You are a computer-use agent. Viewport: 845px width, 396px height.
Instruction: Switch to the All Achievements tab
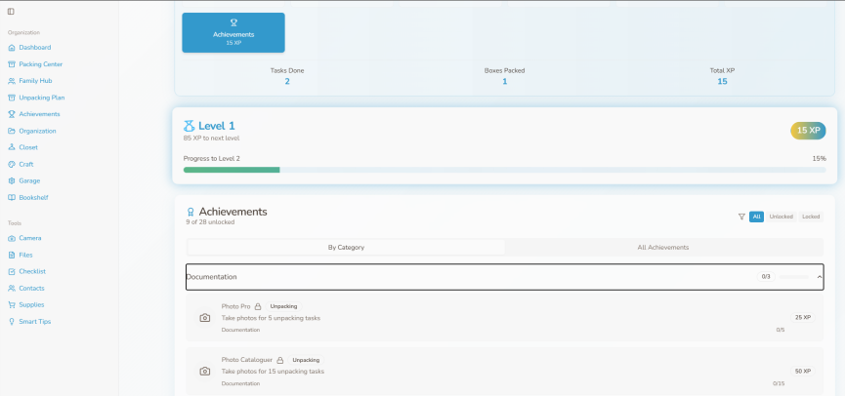click(x=662, y=248)
